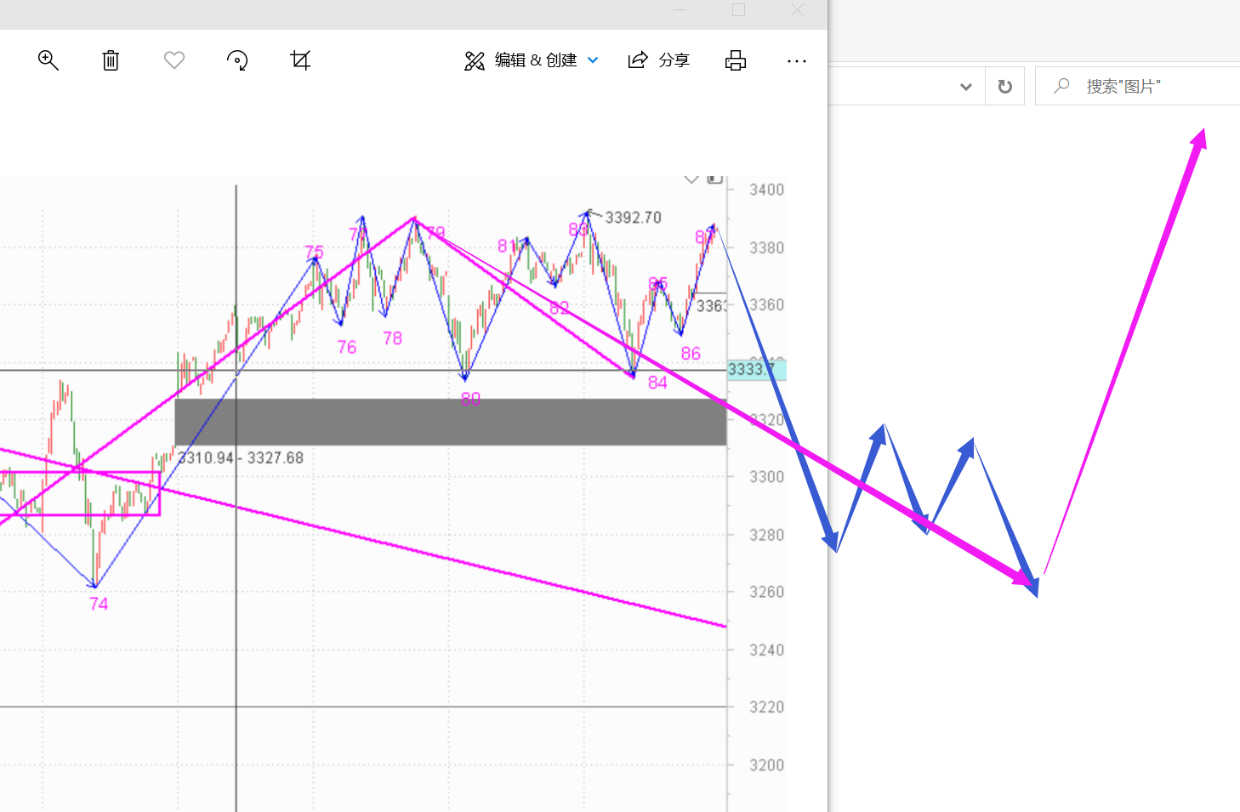This screenshot has height=812, width=1240.
Task: Rotate the image using the rotate icon
Action: coord(237,60)
